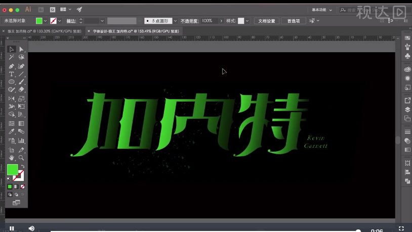This screenshot has width=412, height=232.
Task: Pick the Shaper pencil tool
Action: 11,89
